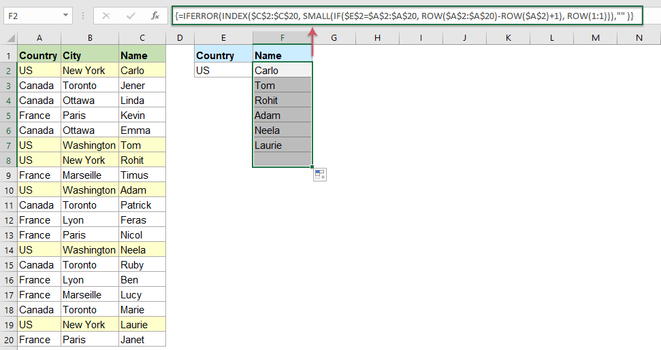661x350 pixels.
Task: Click the cell containing Emma
Action: [142, 130]
